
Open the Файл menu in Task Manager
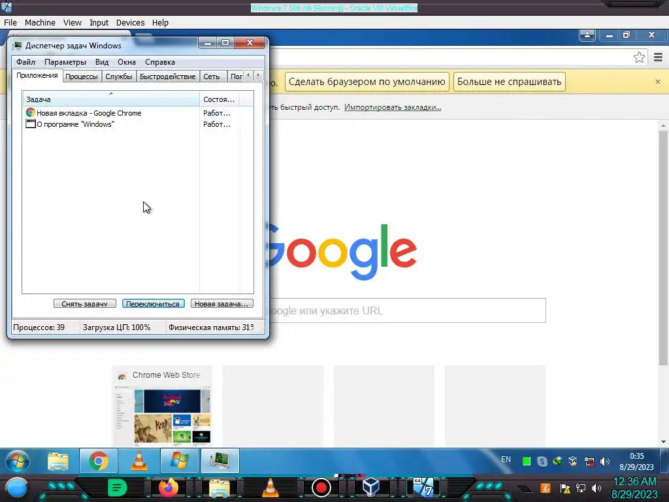pyautogui.click(x=25, y=62)
